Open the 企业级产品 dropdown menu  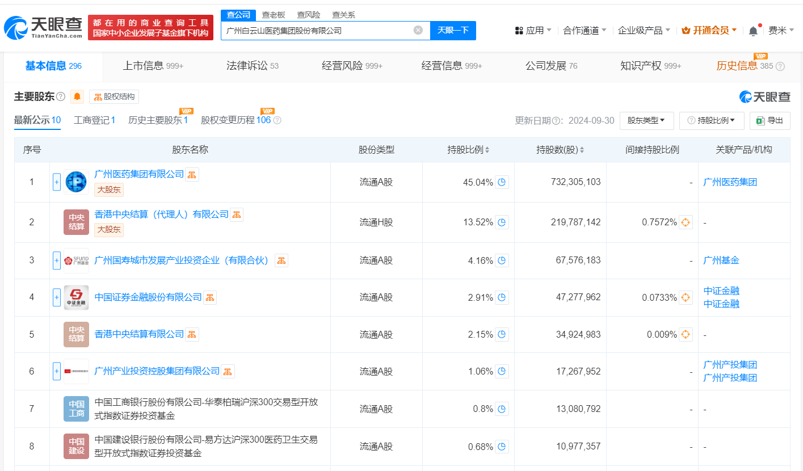pyautogui.click(x=644, y=31)
